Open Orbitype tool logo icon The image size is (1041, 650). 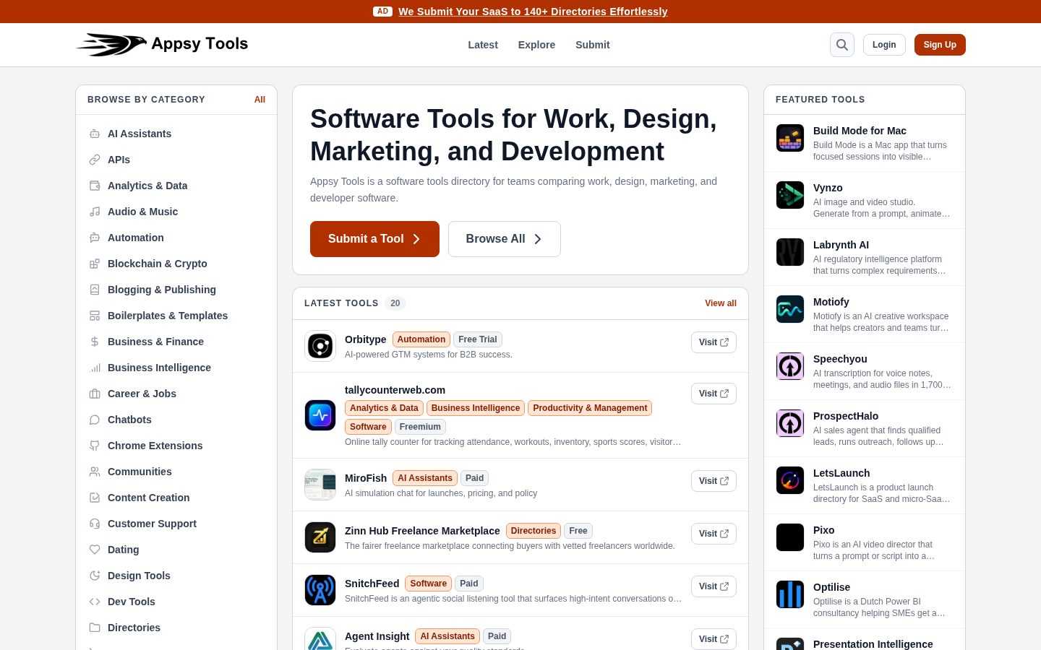pos(320,346)
